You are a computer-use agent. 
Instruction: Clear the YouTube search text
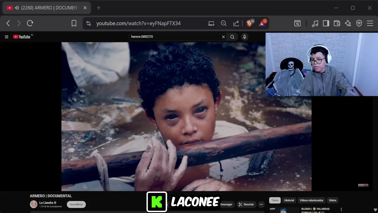224,37
